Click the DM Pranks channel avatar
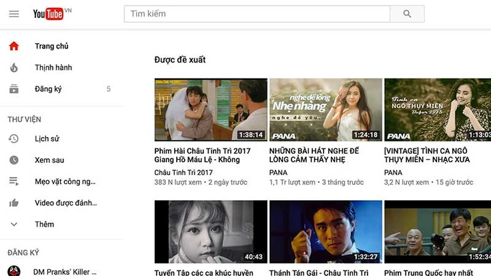491x276 pixels. point(14,271)
